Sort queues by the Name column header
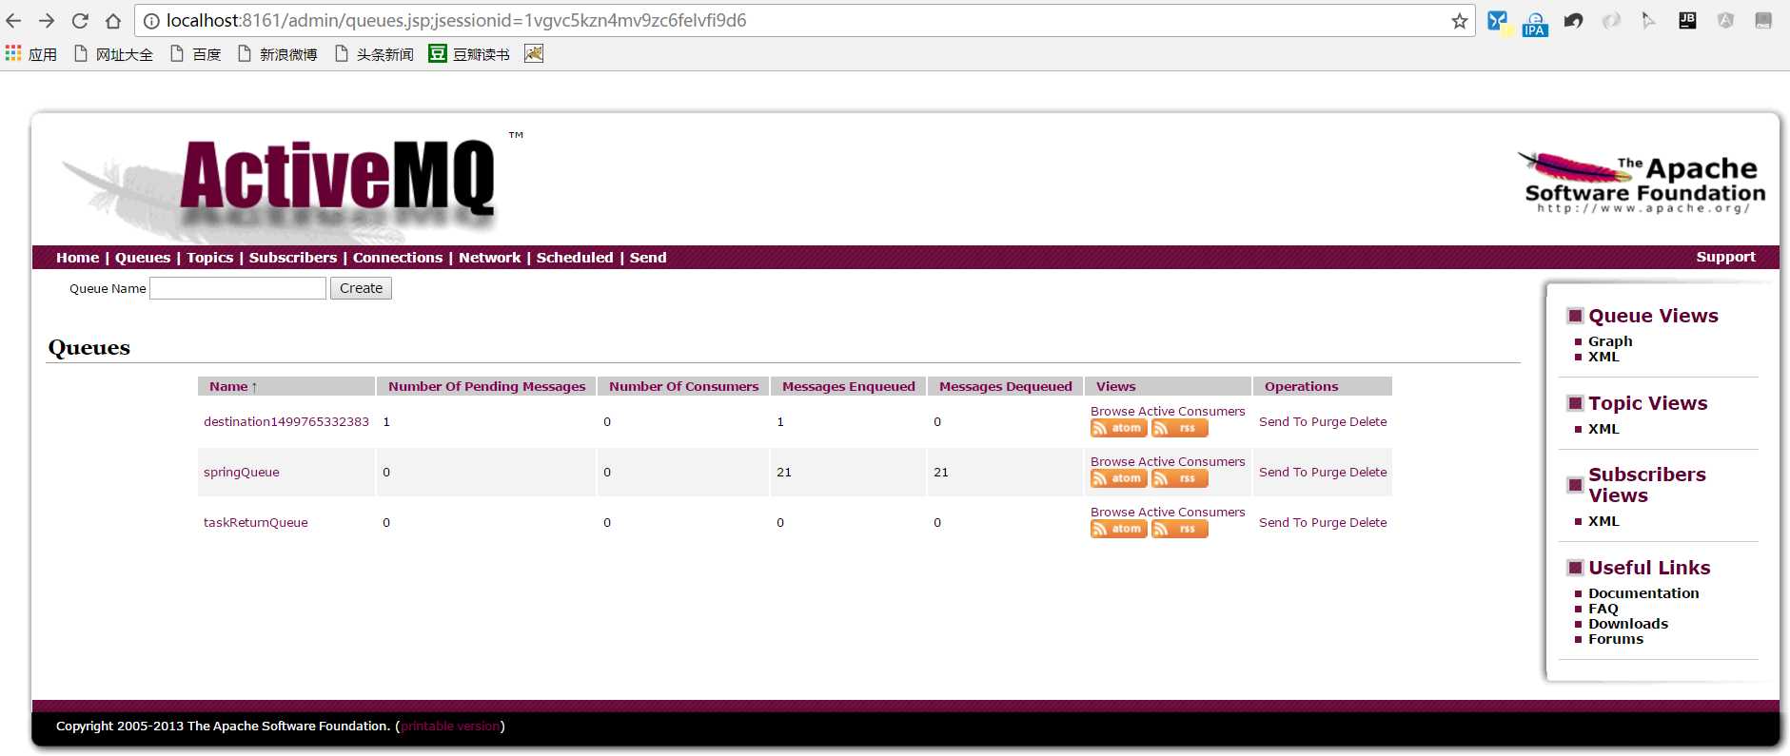This screenshot has height=756, width=1790. 233,386
